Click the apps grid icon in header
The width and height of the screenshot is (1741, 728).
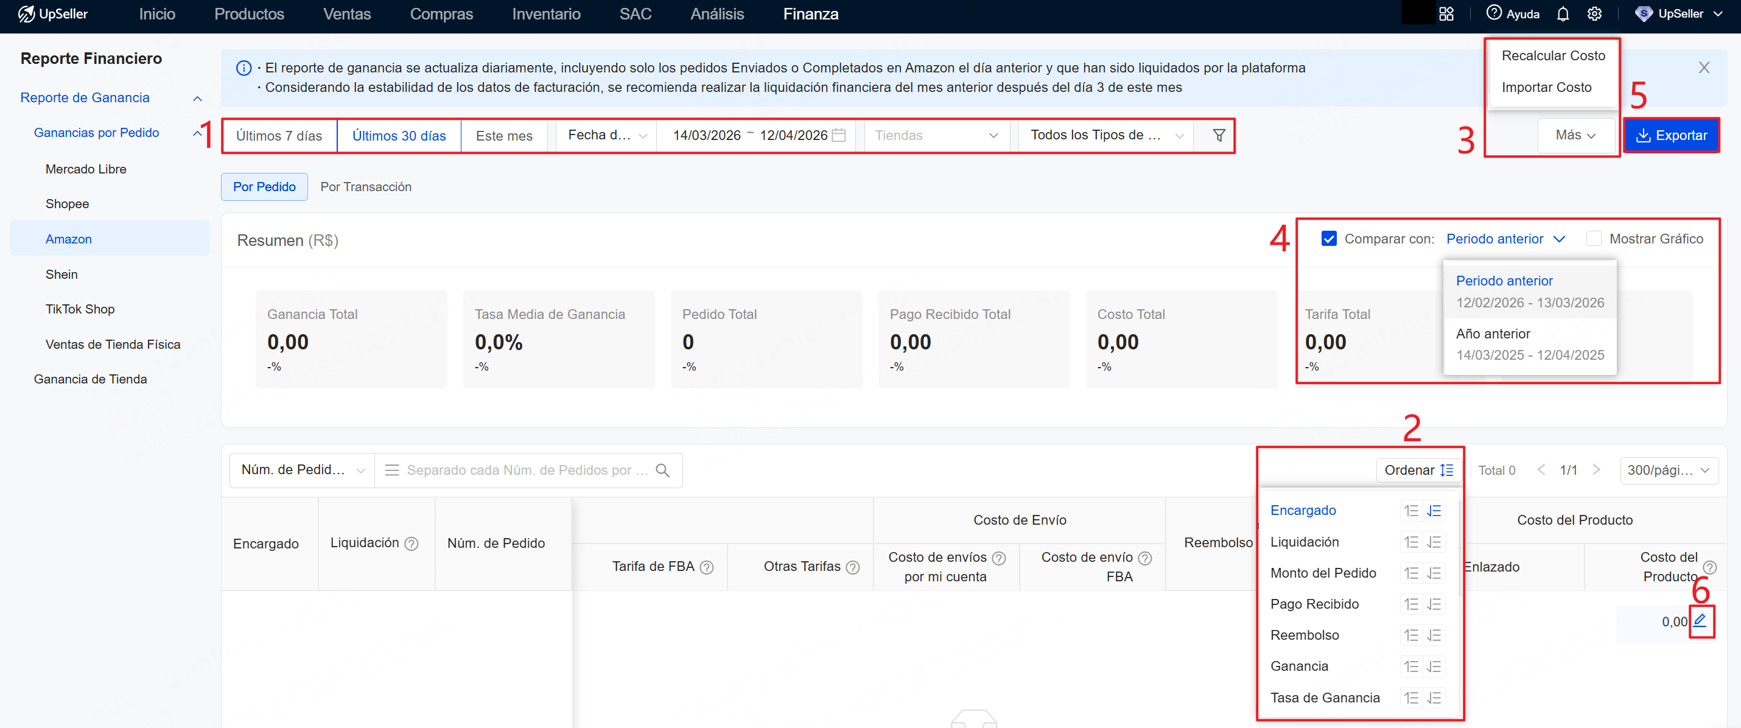click(1446, 14)
